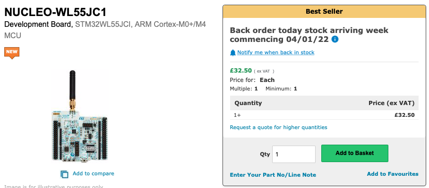Click in the Qty input field
The height and width of the screenshot is (188, 429).
[x=294, y=154]
